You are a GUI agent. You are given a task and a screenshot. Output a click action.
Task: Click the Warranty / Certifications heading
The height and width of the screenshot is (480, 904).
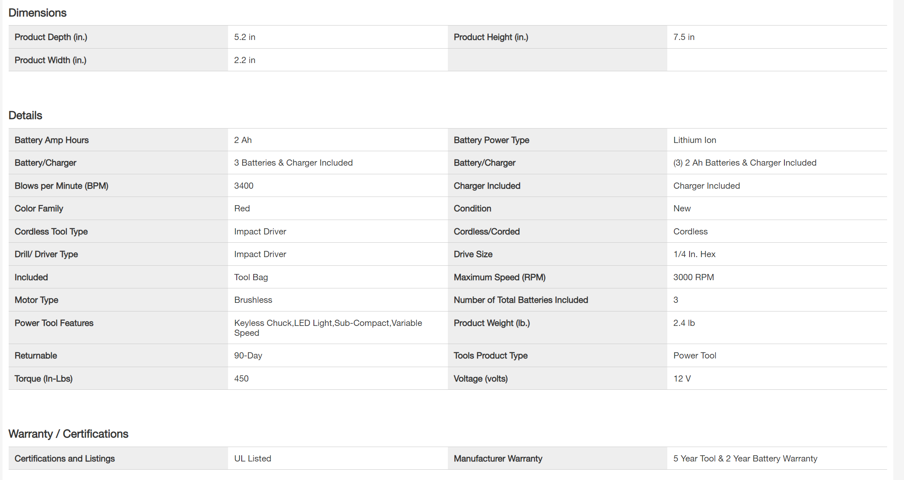click(68, 434)
